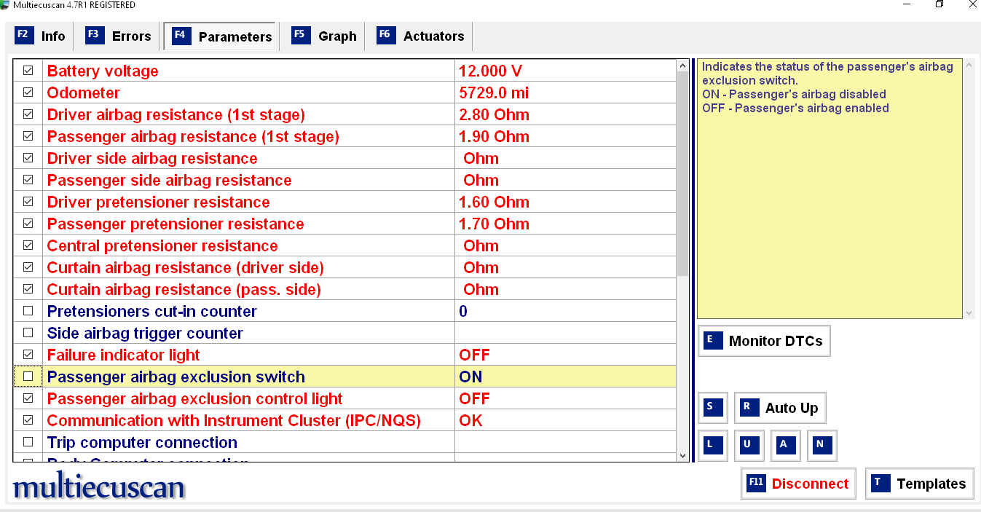The height and width of the screenshot is (512, 981).
Task: Switch to the Errors tab
Action: [118, 36]
